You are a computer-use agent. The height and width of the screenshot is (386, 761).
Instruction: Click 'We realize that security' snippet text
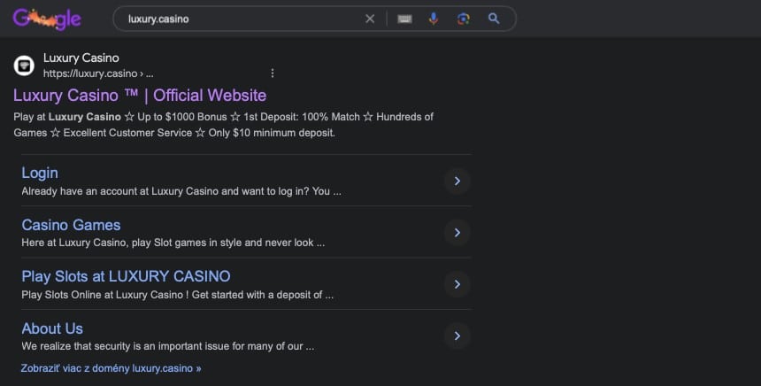click(167, 347)
